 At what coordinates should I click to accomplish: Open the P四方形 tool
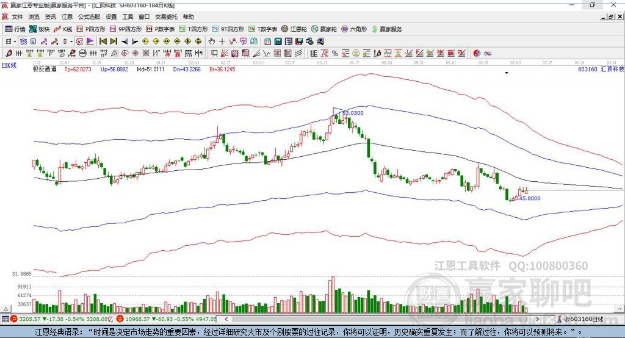click(91, 29)
